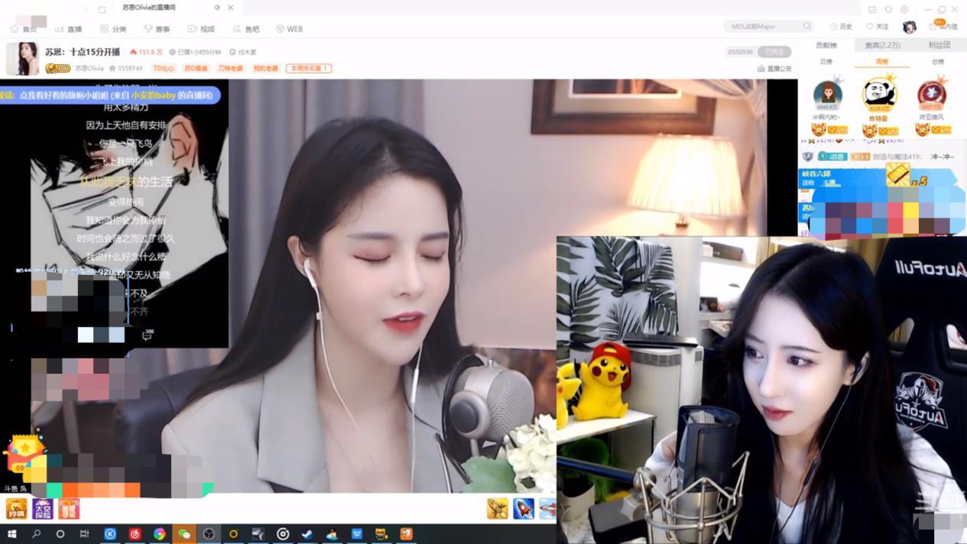Open the 站内信 inbox messages
The height and width of the screenshot is (544, 967).
[943, 27]
